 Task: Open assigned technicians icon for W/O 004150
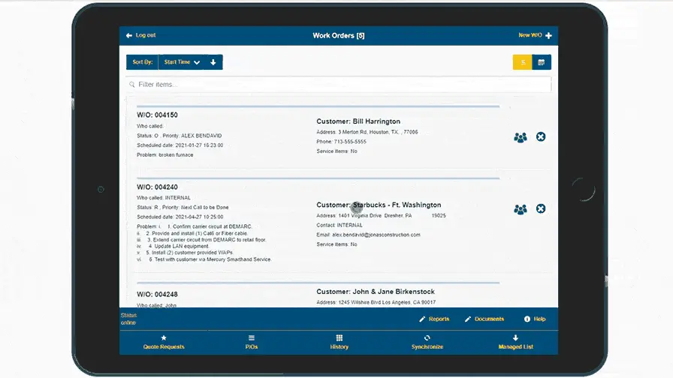coord(520,137)
